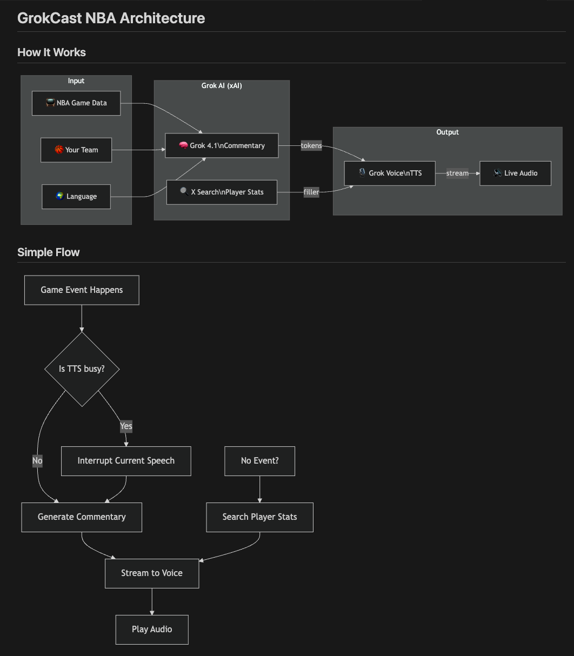Click the speaker emoji in Live Audio node
The width and height of the screenshot is (574, 656).
pos(498,173)
